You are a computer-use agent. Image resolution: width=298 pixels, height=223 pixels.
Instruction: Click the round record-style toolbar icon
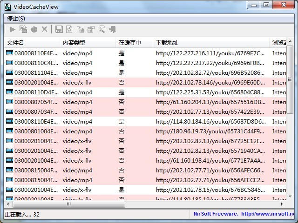pyautogui.click(x=34, y=29)
